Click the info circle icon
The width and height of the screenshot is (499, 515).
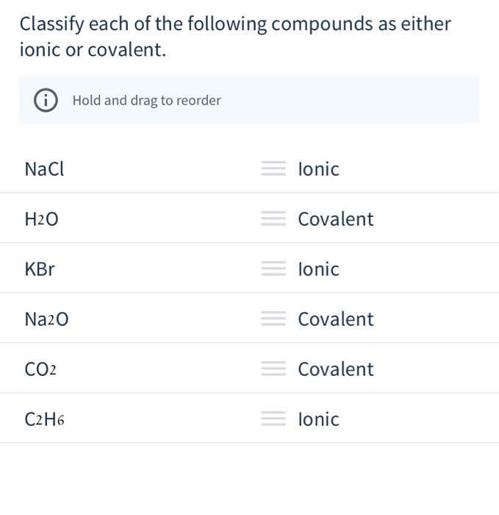click(46, 100)
